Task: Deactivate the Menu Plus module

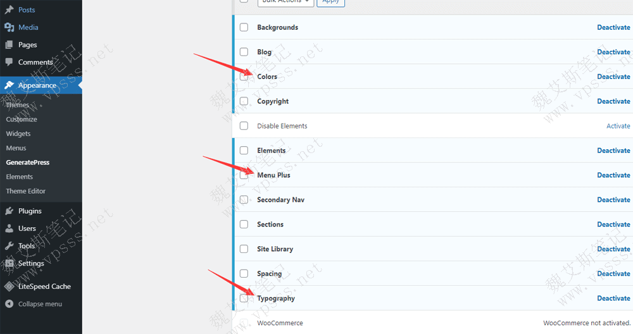Action: tap(613, 175)
